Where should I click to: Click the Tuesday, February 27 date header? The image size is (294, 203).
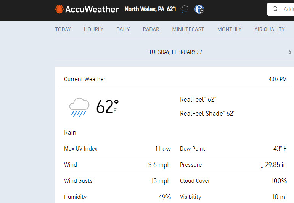tap(175, 52)
